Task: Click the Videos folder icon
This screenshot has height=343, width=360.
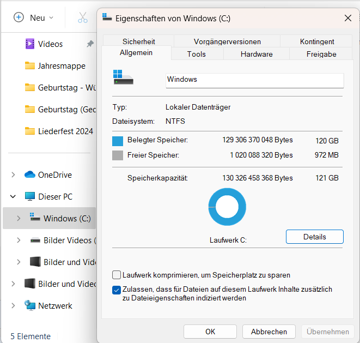Action: pos(30,44)
